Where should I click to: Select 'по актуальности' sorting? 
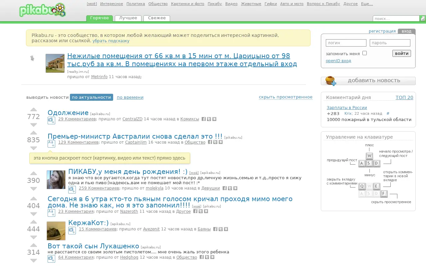(92, 97)
